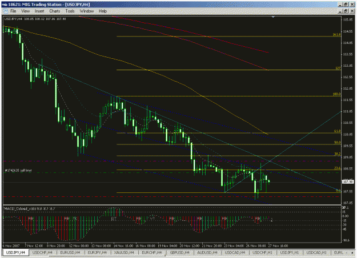The height and width of the screenshot is (258, 357).
Task: Restore the inner chart window
Action: pos(346,11)
